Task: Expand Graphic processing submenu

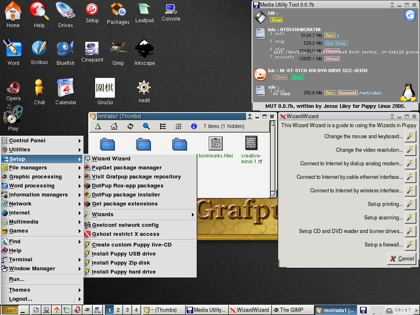Action: 42,177
